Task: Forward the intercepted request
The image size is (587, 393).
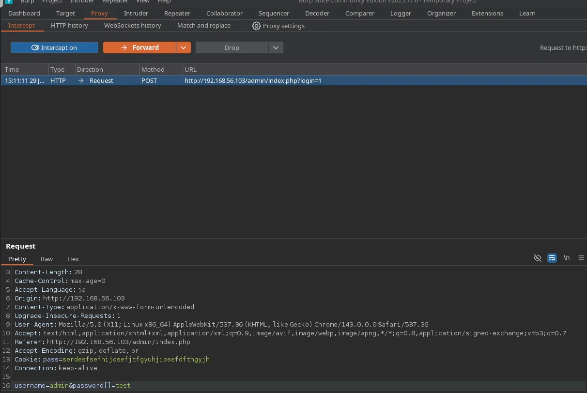Action: (x=139, y=47)
